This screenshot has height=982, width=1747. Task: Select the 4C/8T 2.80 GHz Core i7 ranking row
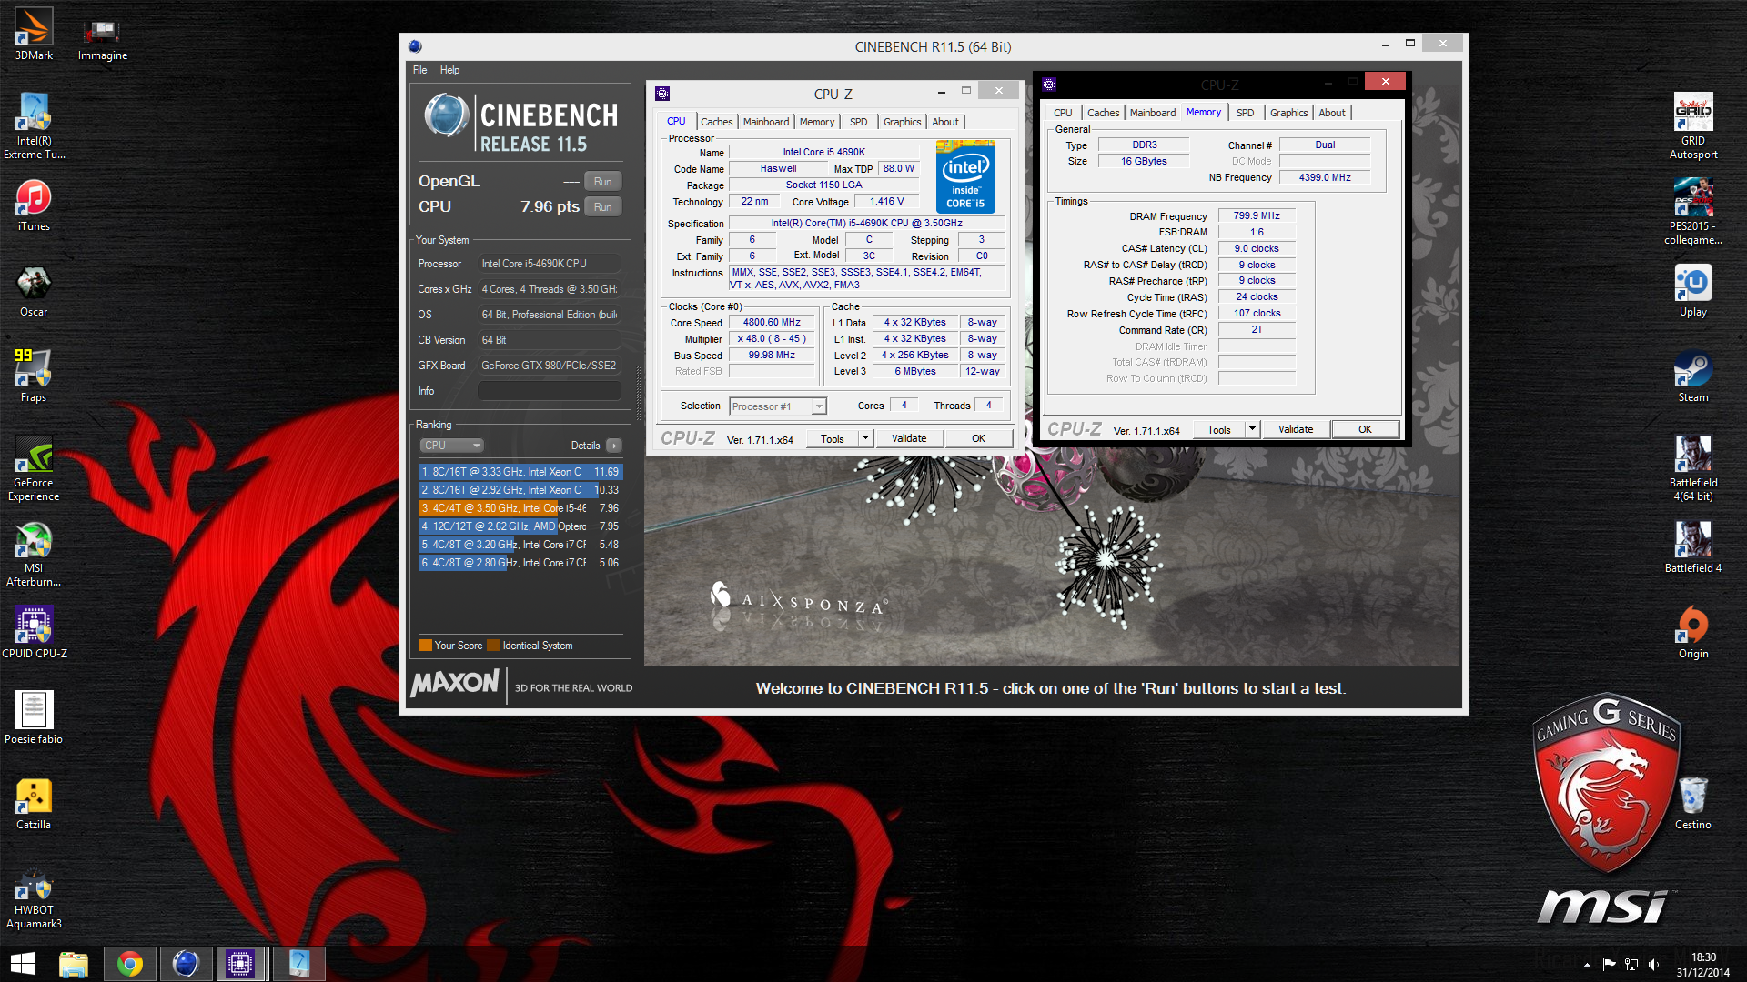(x=520, y=563)
